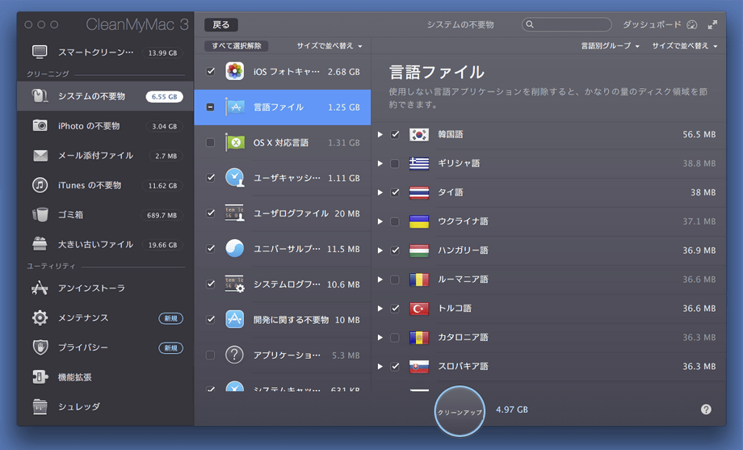Click the Korean flag icon

tap(419, 134)
